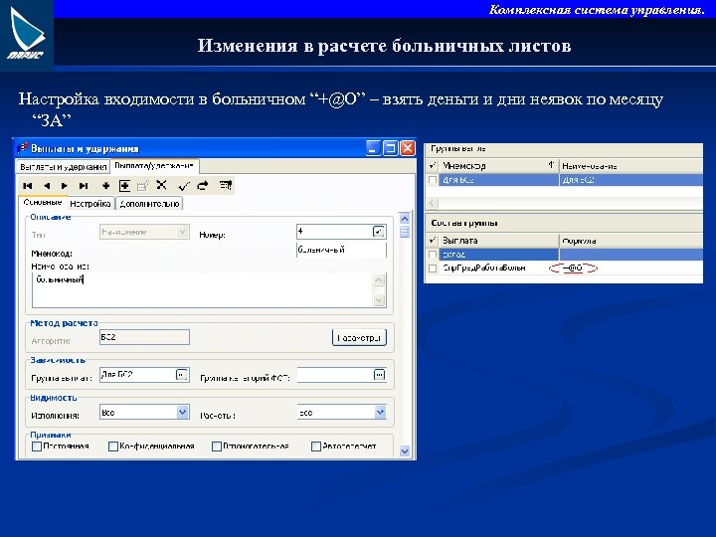Open the Основные sub-tab

click(43, 202)
